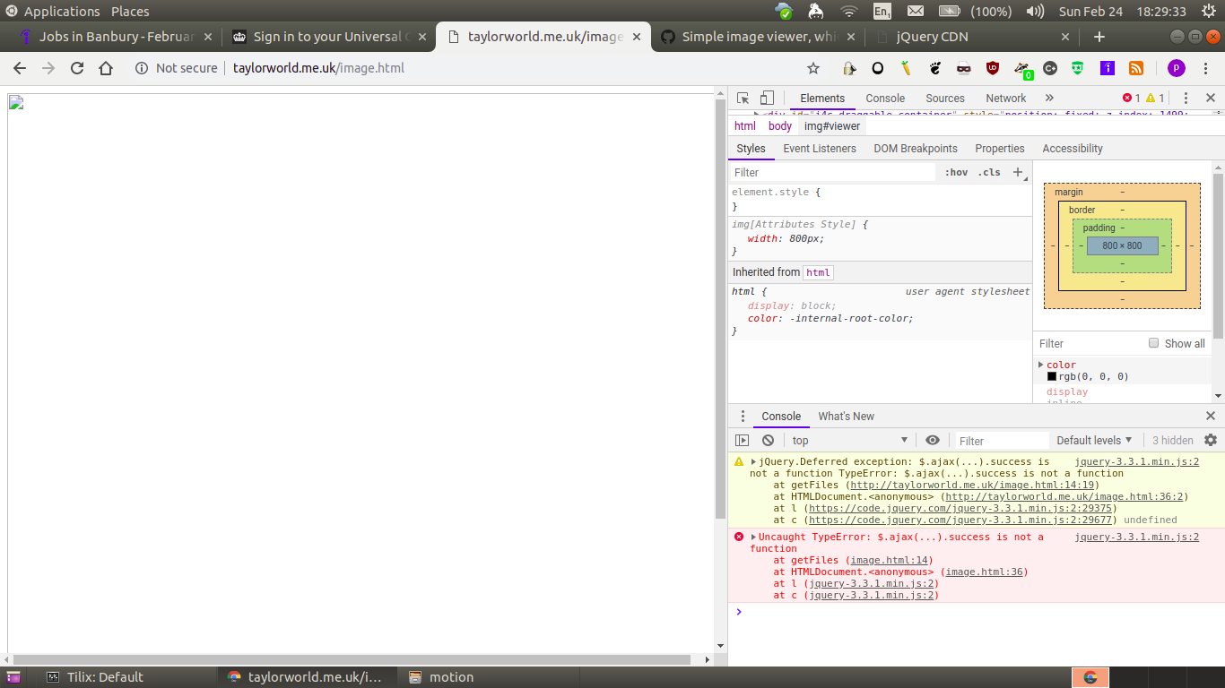Clear the console with the clear icon

[768, 440]
